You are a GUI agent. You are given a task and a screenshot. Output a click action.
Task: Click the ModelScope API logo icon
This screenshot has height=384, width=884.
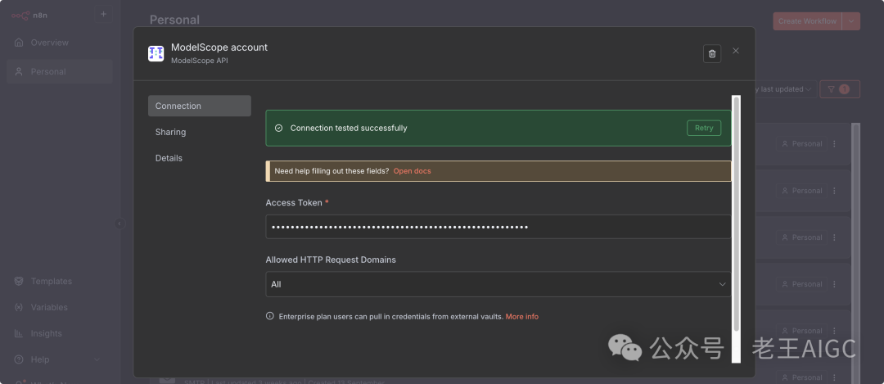(156, 53)
